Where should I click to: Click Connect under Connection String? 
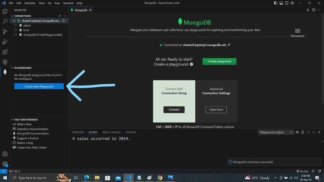(x=174, y=110)
